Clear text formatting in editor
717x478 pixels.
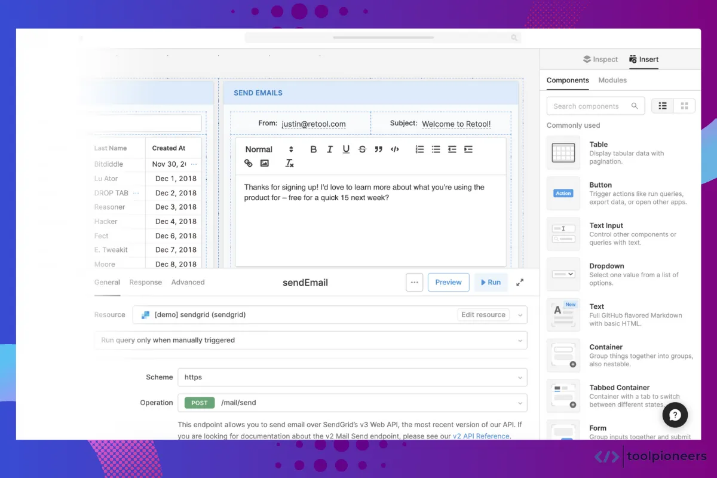[x=290, y=163]
